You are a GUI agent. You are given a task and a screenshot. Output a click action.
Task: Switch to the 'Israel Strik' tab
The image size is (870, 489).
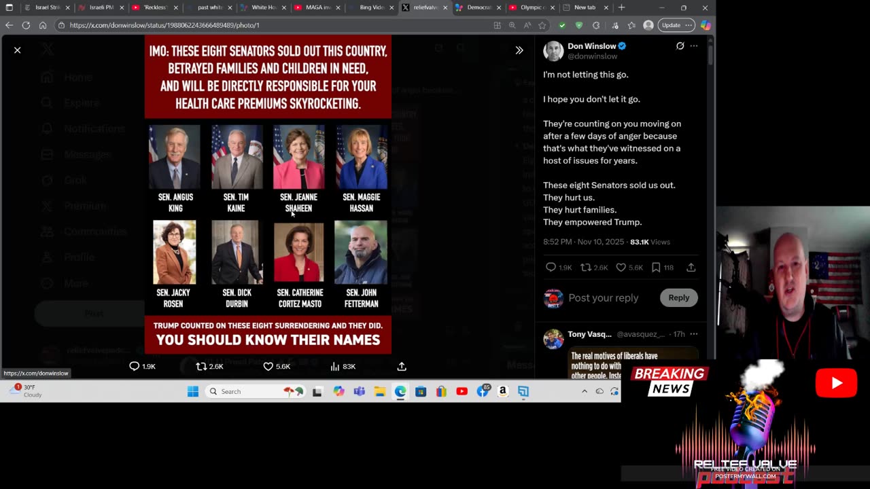[45, 7]
